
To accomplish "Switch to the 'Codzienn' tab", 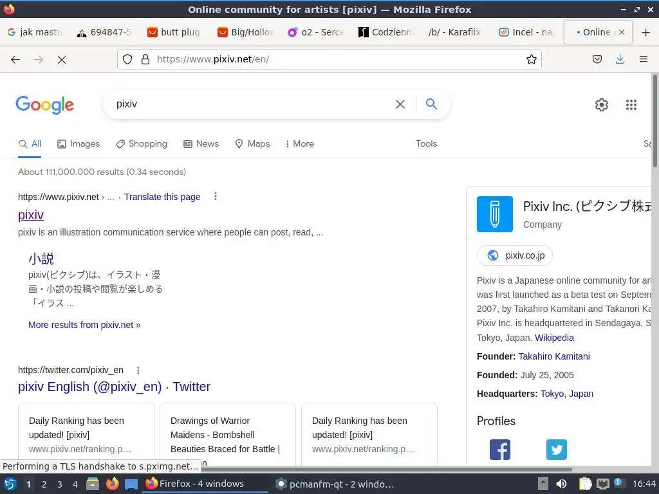I will (387, 32).
